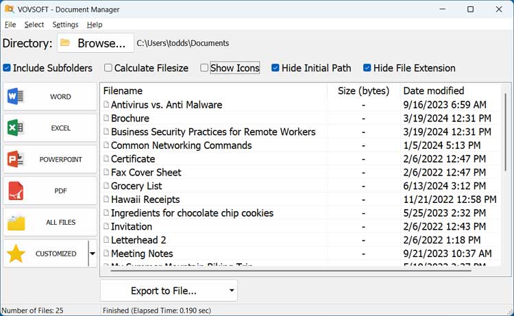Click the date 9/16/2023 6:59 AM
The width and height of the screenshot is (514, 316).
click(x=445, y=105)
